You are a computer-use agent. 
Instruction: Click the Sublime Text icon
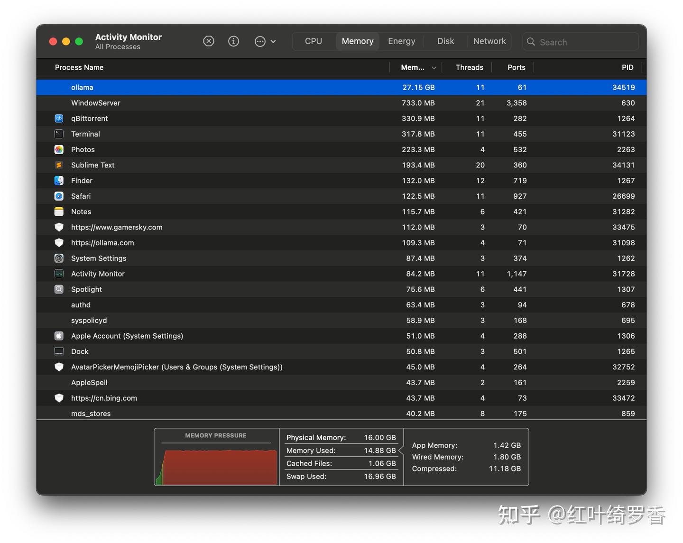(x=59, y=165)
